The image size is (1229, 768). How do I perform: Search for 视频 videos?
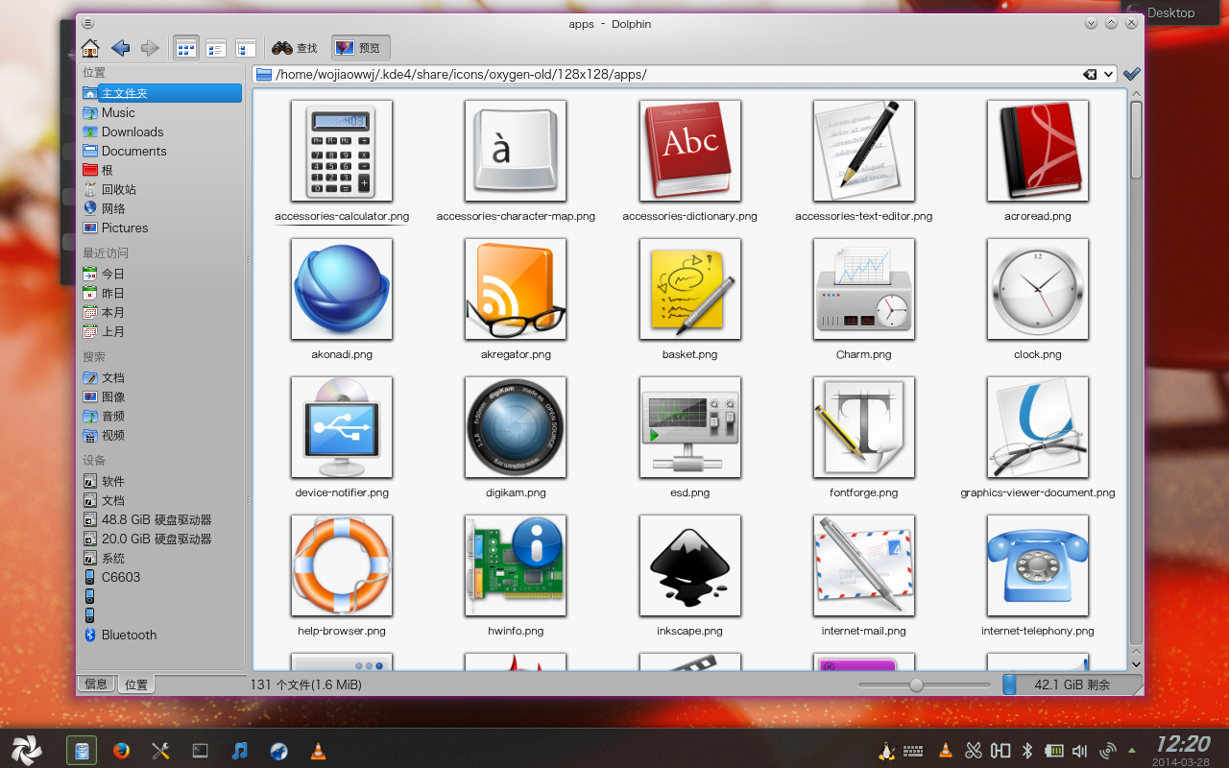tap(161, 435)
